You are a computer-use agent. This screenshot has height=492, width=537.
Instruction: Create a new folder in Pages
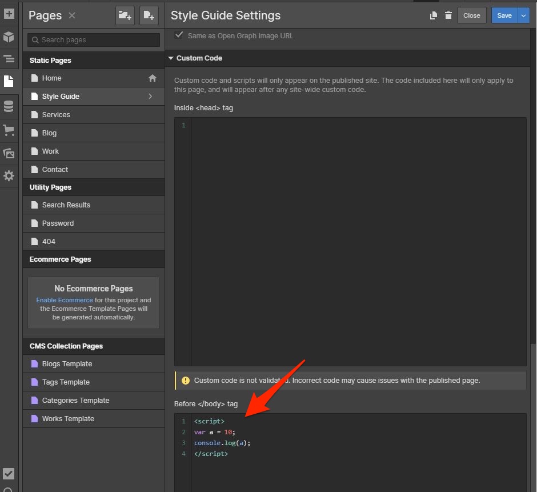tap(125, 15)
